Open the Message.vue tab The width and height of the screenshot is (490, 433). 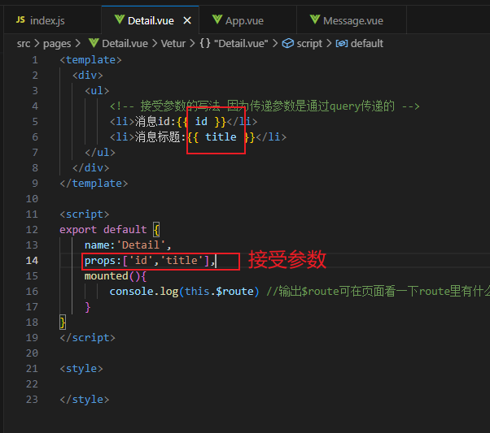[x=352, y=20]
